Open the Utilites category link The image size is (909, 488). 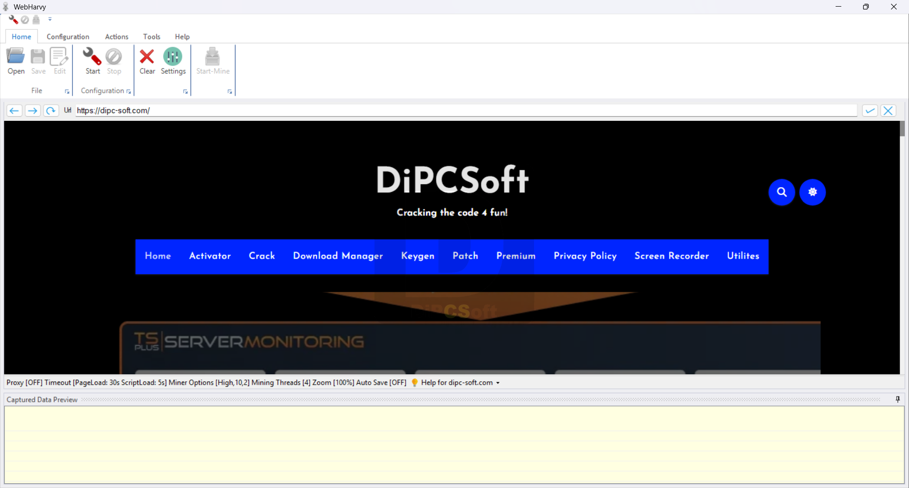click(x=743, y=256)
